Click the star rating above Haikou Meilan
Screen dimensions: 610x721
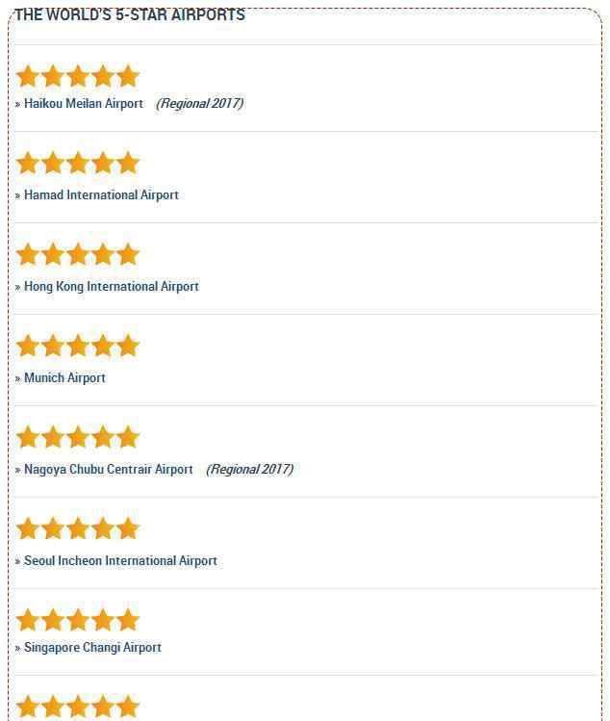tap(78, 76)
